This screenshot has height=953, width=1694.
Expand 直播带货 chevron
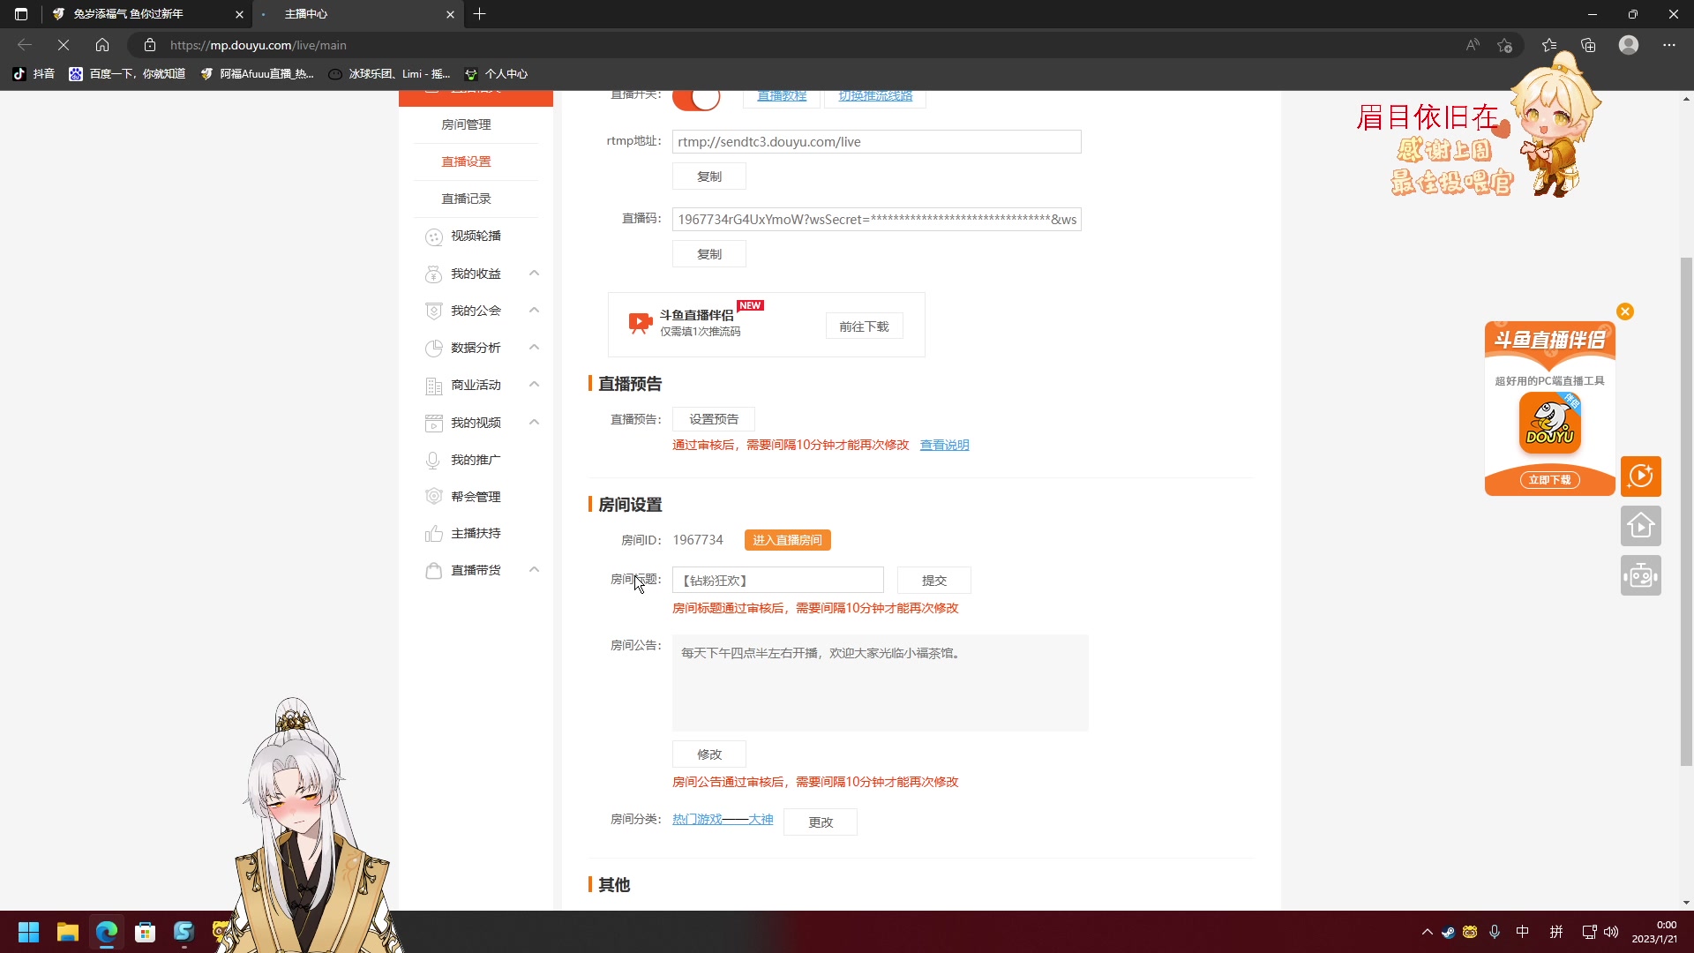point(534,570)
